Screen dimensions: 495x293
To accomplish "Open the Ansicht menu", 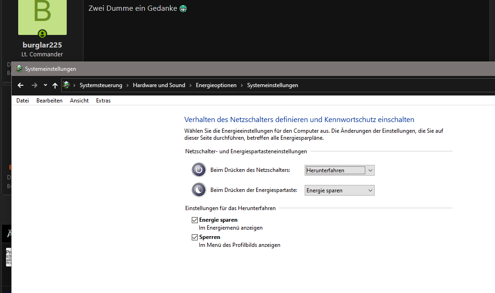I will [79, 101].
